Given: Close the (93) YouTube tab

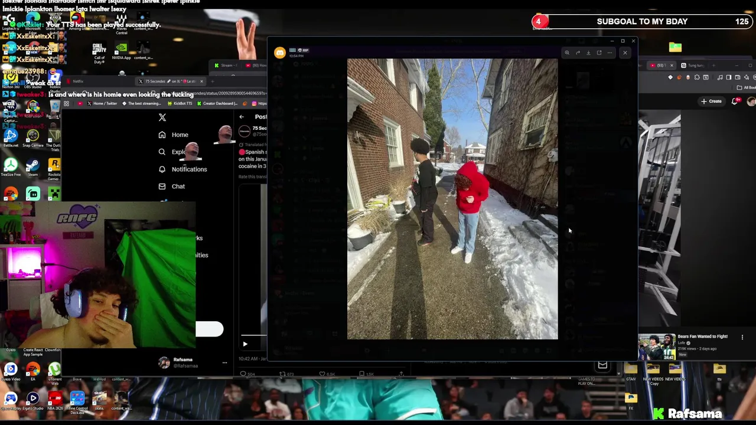Looking at the screenshot, I should coord(672,66).
